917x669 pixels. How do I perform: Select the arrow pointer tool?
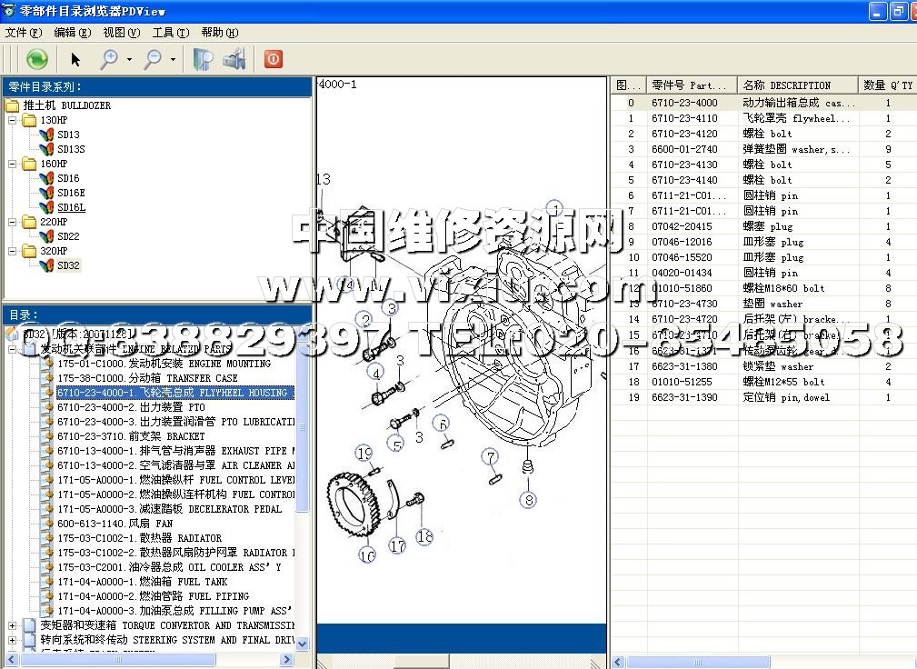coord(75,59)
